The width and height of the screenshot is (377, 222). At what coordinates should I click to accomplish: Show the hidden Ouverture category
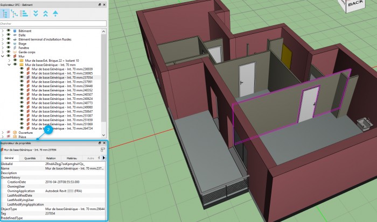point(9,132)
